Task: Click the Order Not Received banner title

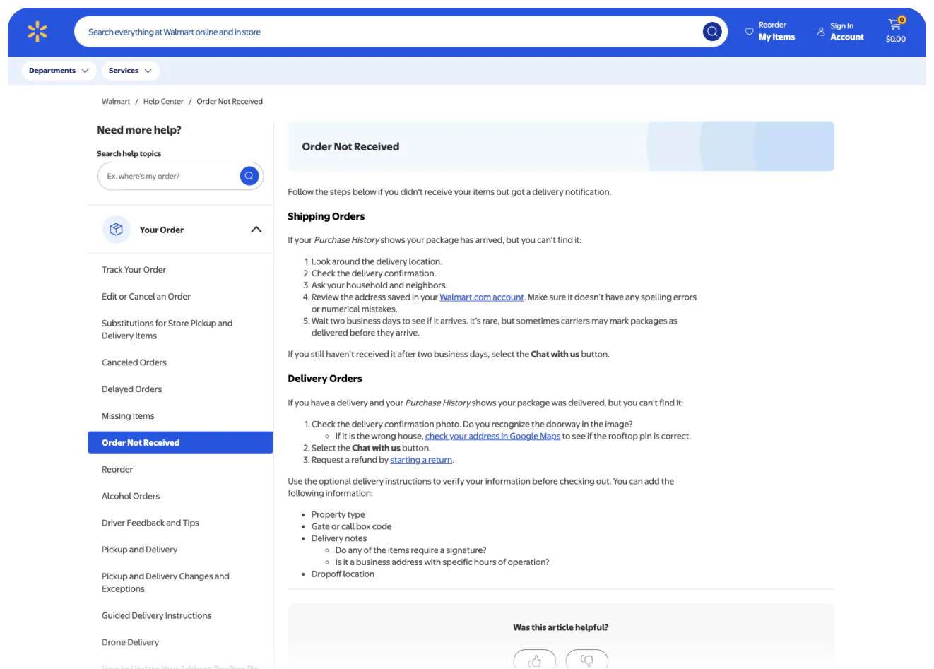Action: pyautogui.click(x=350, y=147)
